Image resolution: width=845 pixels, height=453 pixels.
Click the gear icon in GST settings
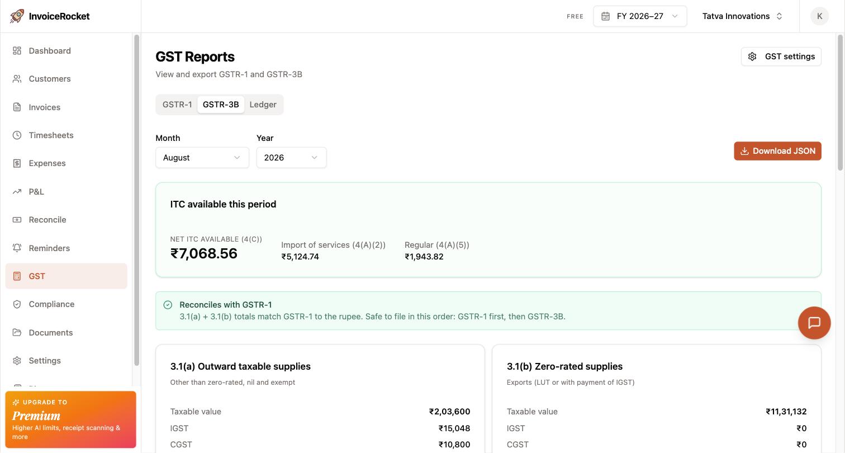point(752,56)
